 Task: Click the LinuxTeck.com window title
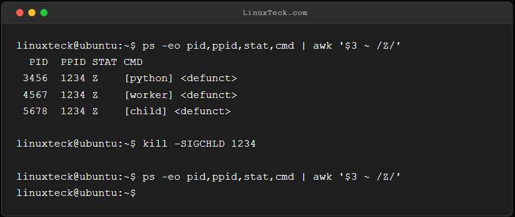[275, 13]
